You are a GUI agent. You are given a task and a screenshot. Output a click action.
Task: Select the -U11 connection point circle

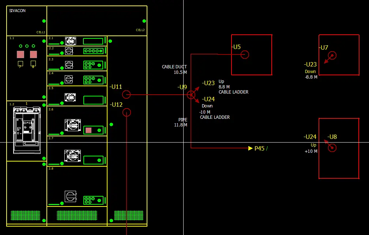pyautogui.click(x=127, y=95)
